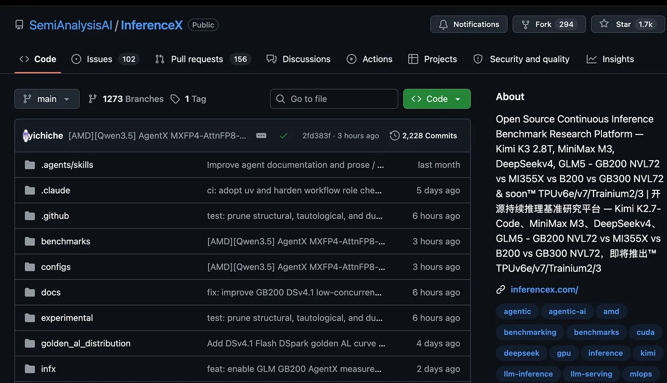Open the .github folder
The height and width of the screenshot is (383, 667).
(55, 216)
